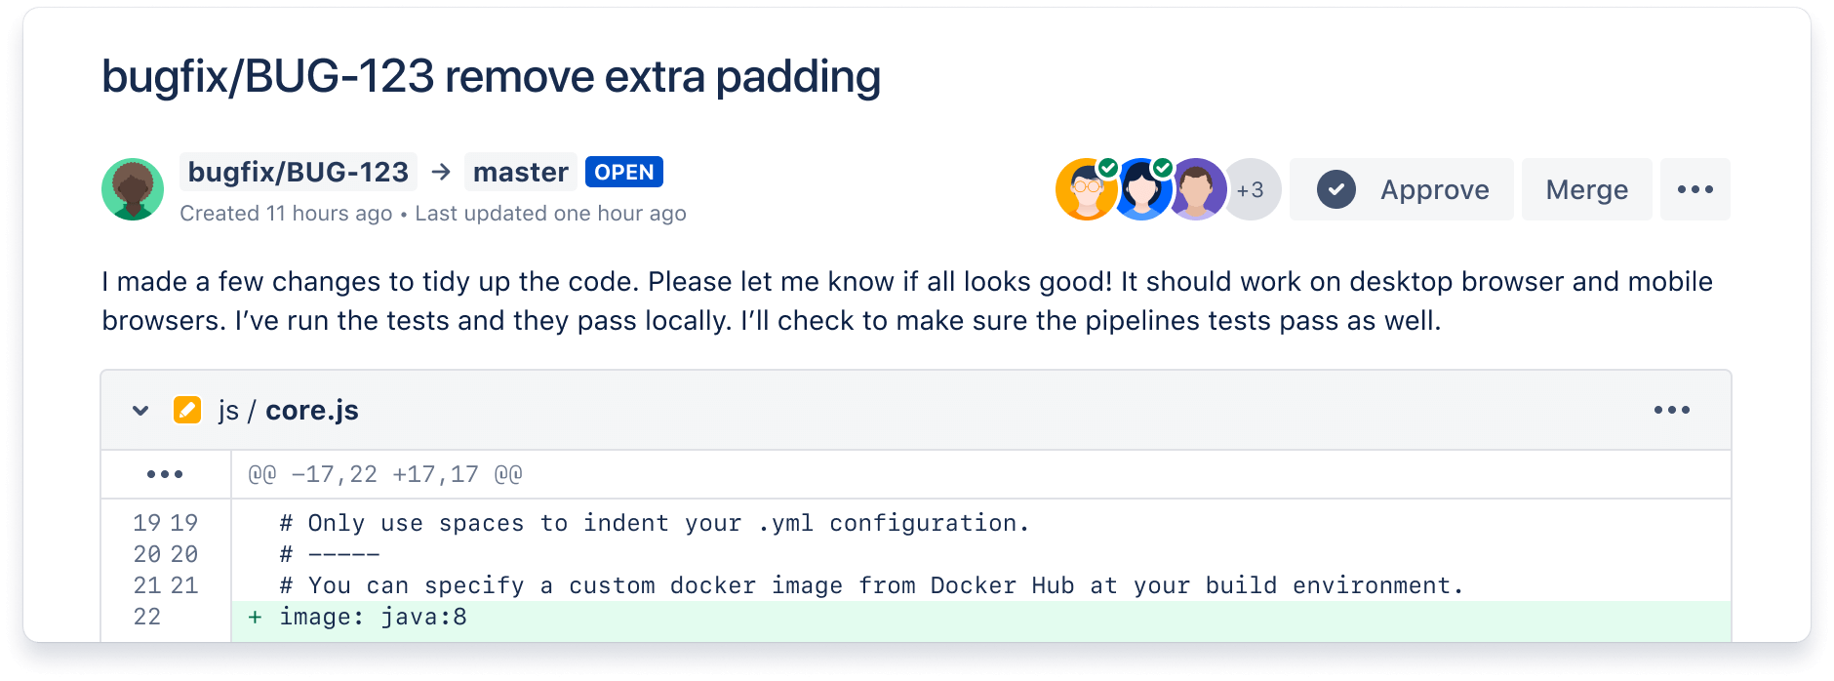Open the three-dot menu on the core.js file header
Viewport: 1834px width, 681px height.
point(1672,410)
